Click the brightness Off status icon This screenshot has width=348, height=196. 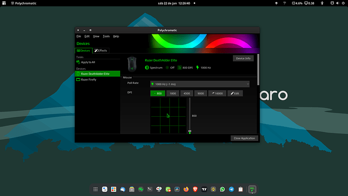167,68
